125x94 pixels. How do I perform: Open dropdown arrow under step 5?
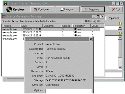[120, 28]
